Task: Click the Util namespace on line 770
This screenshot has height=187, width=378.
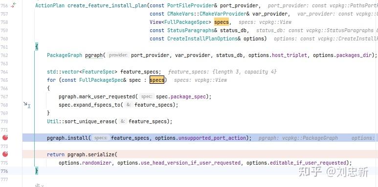Action: pyautogui.click(x=53, y=121)
